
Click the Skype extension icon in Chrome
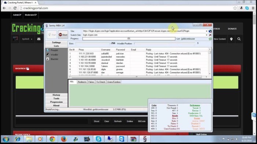pyautogui.click(x=247, y=8)
